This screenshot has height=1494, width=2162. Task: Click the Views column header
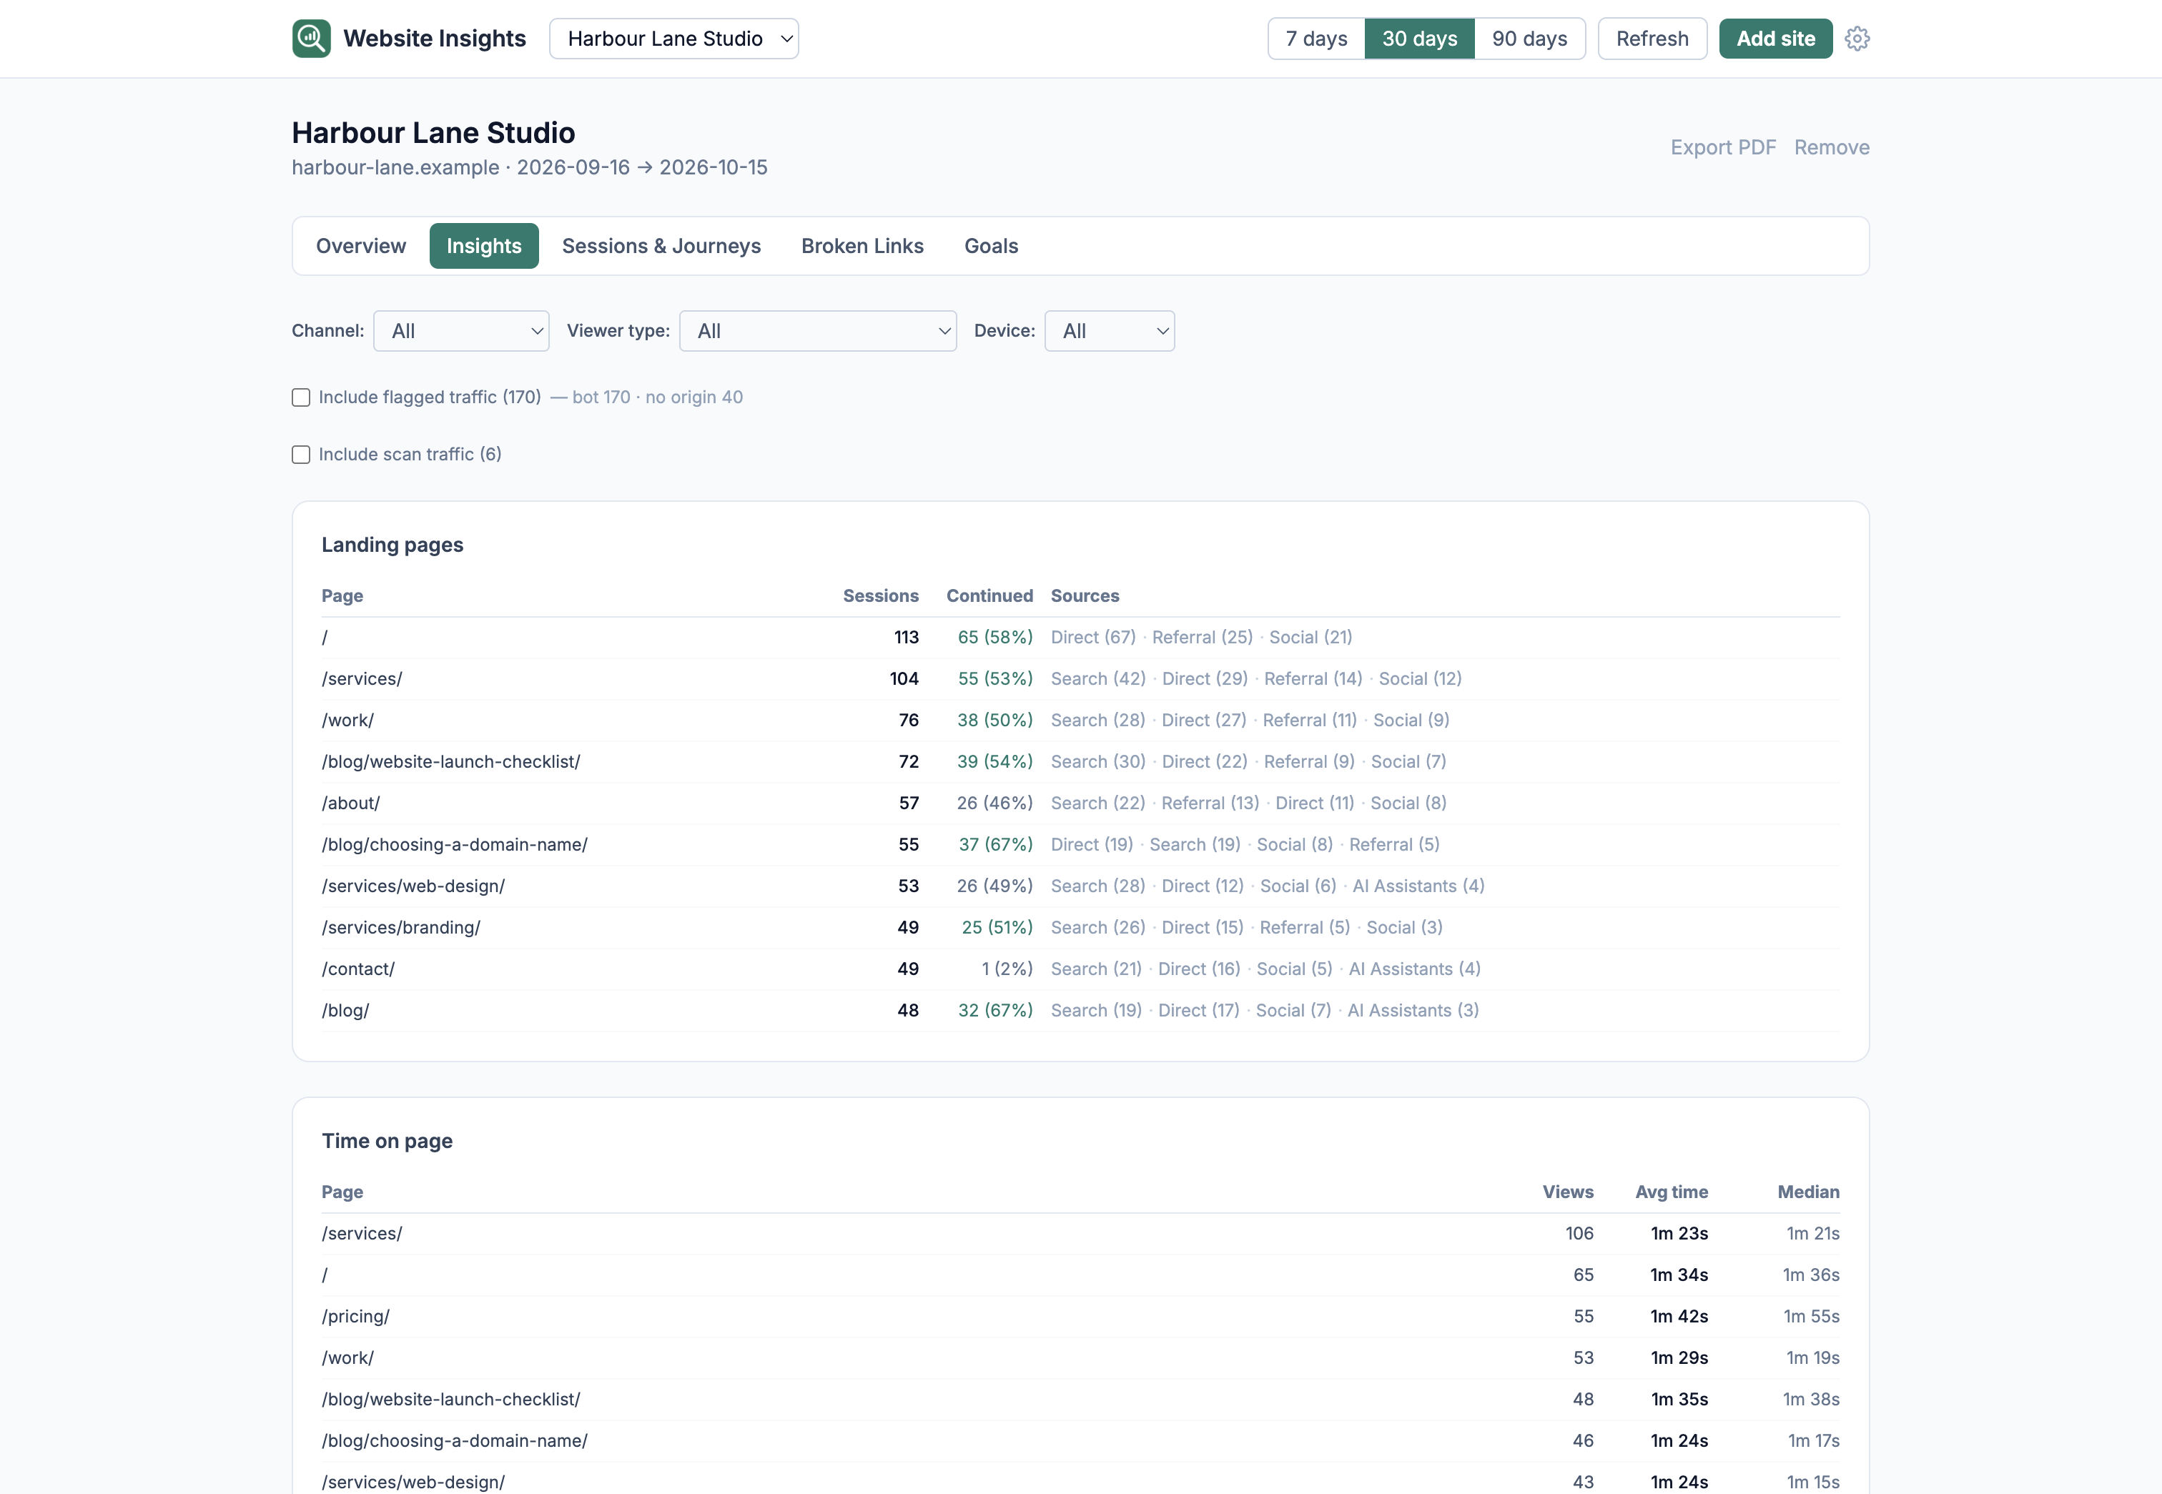(1567, 1192)
